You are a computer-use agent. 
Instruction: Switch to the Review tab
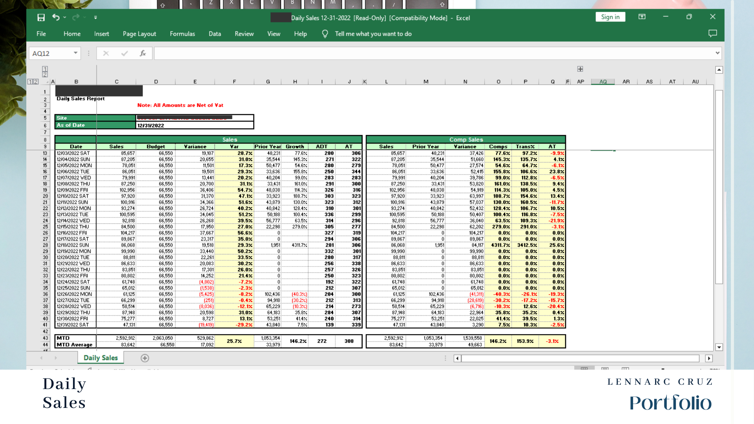244,34
